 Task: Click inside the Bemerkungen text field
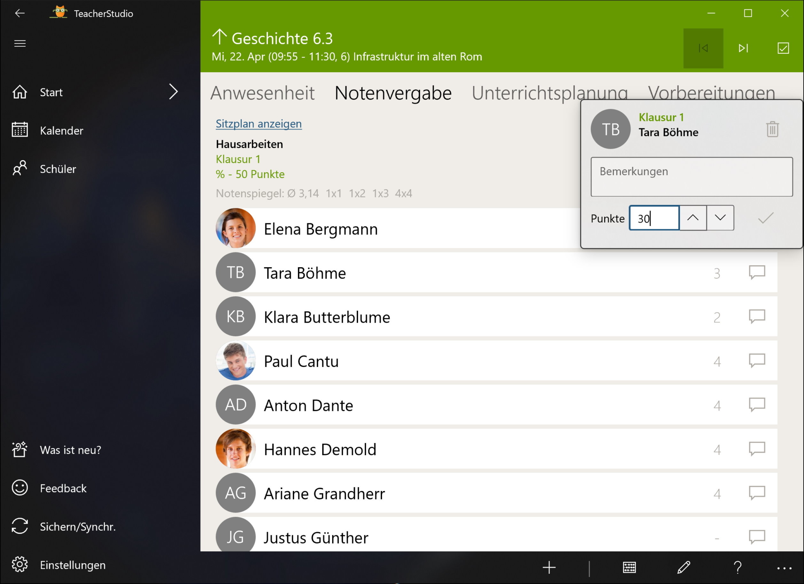pyautogui.click(x=692, y=177)
